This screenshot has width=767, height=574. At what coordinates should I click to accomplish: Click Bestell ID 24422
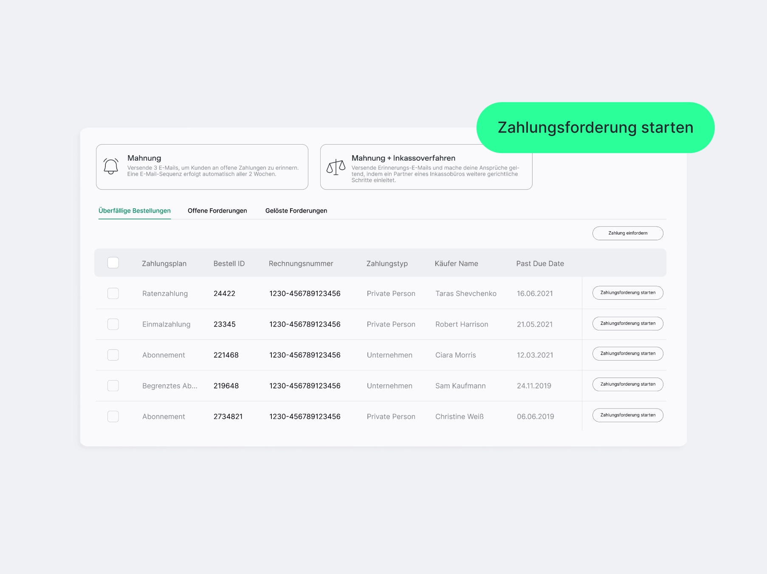[224, 293]
